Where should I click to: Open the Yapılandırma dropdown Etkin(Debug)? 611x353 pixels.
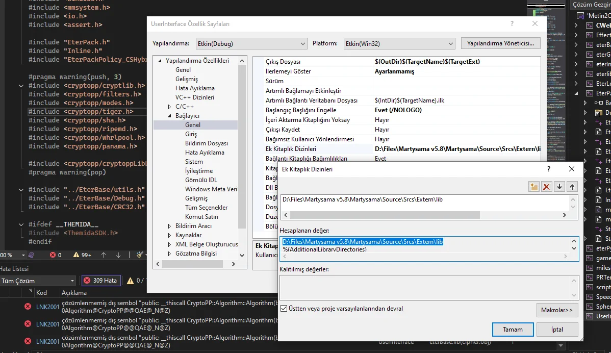pos(251,43)
